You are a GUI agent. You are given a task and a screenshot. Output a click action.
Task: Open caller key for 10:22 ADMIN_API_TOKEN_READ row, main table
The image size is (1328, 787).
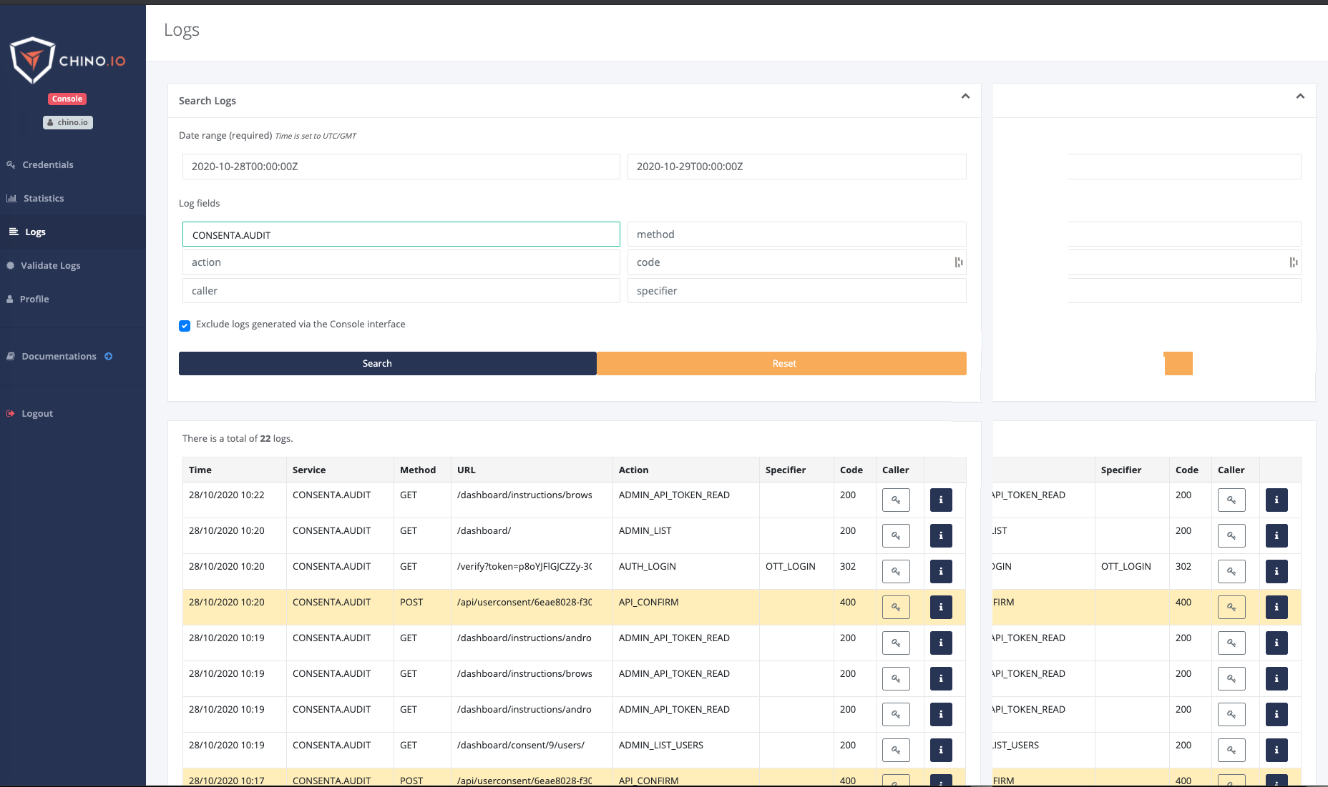(x=896, y=500)
